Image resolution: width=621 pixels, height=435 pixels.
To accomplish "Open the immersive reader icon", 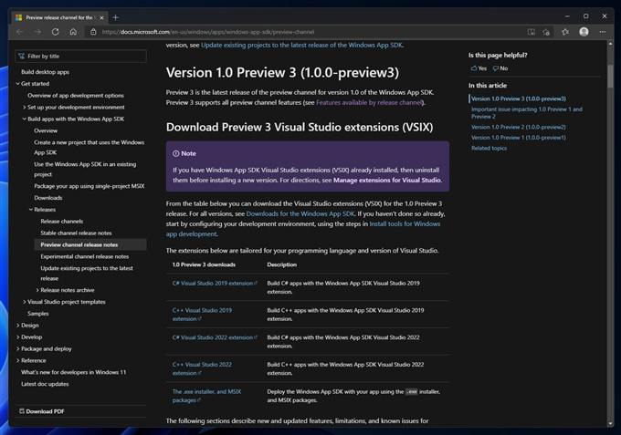I will [x=532, y=32].
